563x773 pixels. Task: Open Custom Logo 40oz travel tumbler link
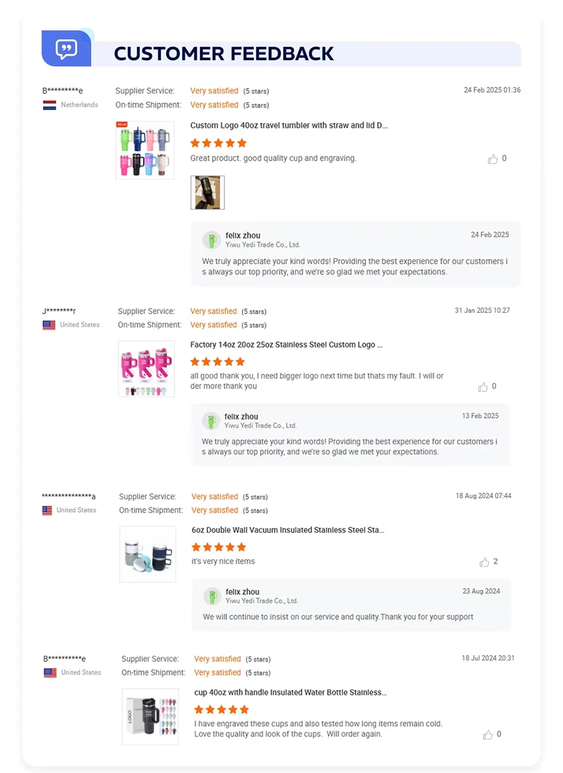tap(289, 125)
